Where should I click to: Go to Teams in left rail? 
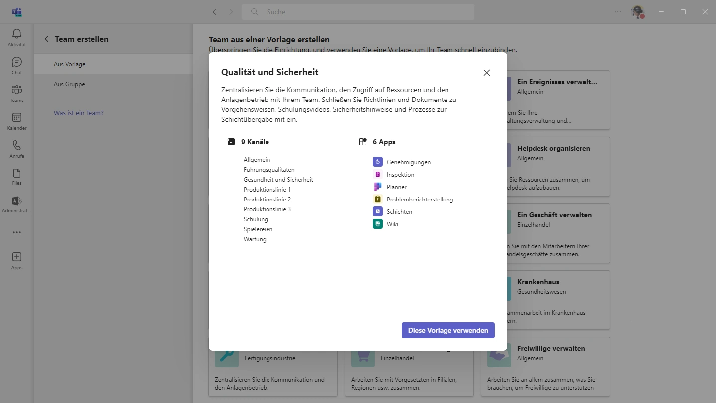click(17, 93)
